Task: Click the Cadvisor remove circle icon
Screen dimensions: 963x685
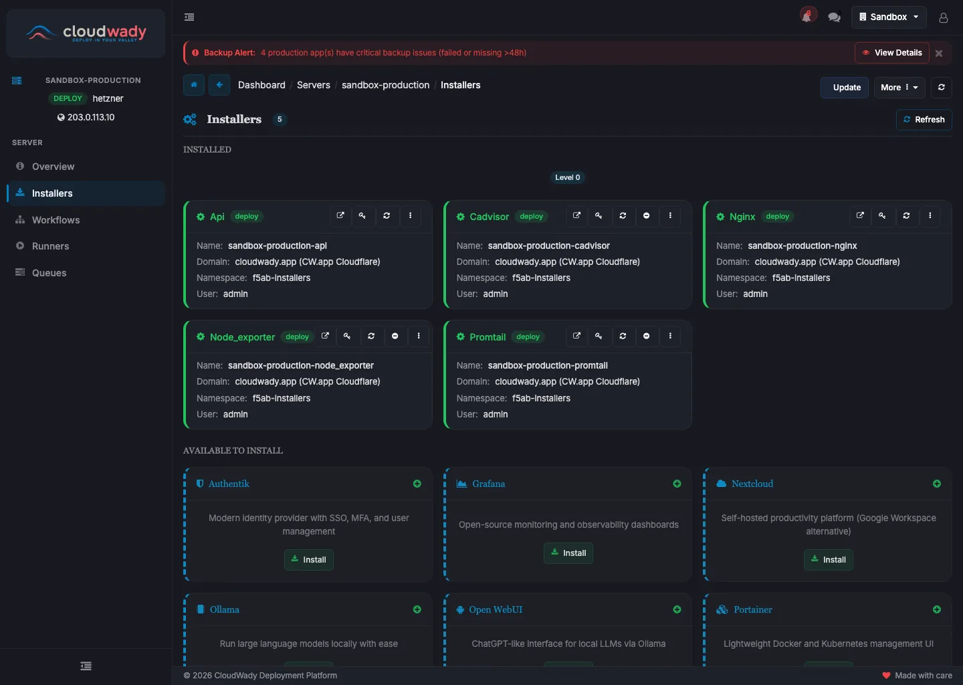Action: (647, 215)
